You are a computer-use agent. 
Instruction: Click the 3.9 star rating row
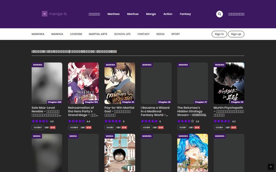188,121
